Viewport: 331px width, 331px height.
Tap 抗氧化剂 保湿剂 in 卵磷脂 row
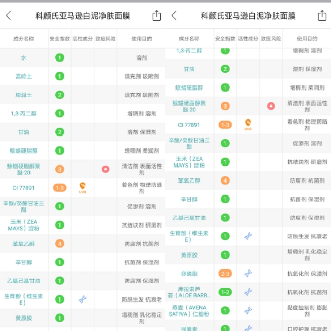point(307,274)
